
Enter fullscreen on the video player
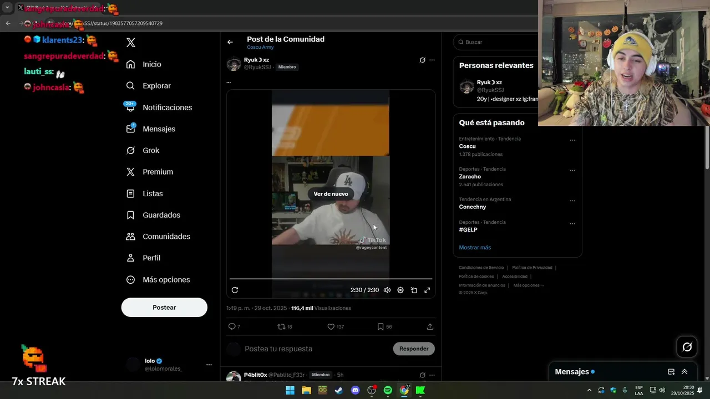[427, 290]
